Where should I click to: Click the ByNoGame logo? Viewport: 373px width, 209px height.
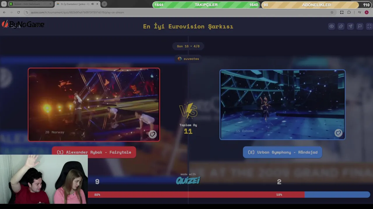(x=23, y=24)
